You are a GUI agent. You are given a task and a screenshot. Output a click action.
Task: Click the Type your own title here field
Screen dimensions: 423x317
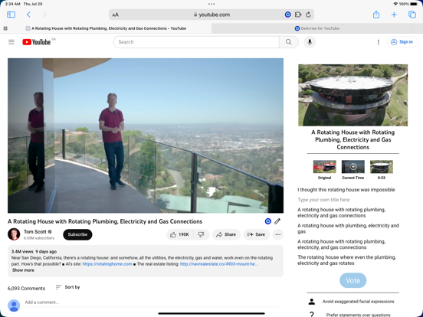323,200
